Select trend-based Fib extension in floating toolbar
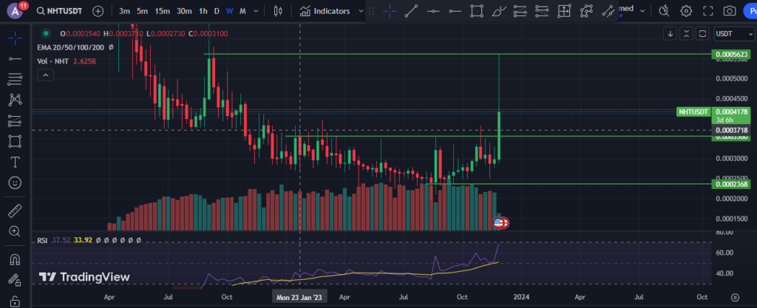 (542, 11)
